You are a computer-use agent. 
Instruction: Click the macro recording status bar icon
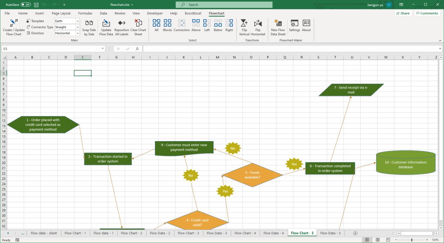(17, 240)
